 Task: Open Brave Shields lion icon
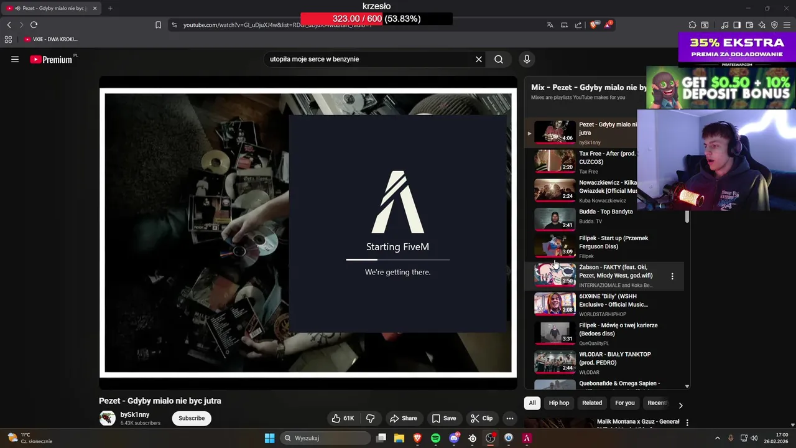tap(593, 25)
